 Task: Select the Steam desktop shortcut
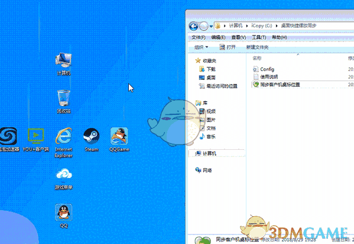click(92, 139)
